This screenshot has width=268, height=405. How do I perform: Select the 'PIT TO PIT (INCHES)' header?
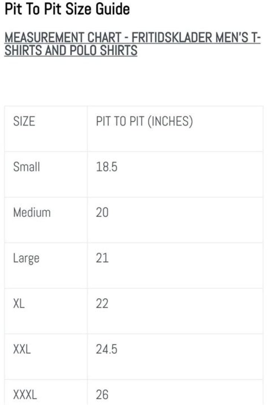coord(144,121)
